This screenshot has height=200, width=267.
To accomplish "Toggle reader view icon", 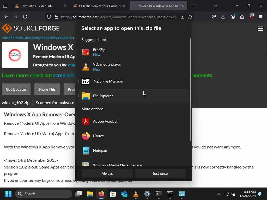I will [x=183, y=17].
